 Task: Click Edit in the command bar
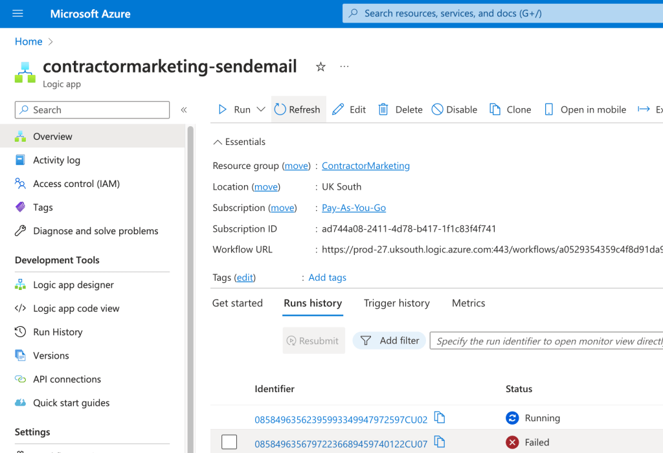click(x=349, y=109)
